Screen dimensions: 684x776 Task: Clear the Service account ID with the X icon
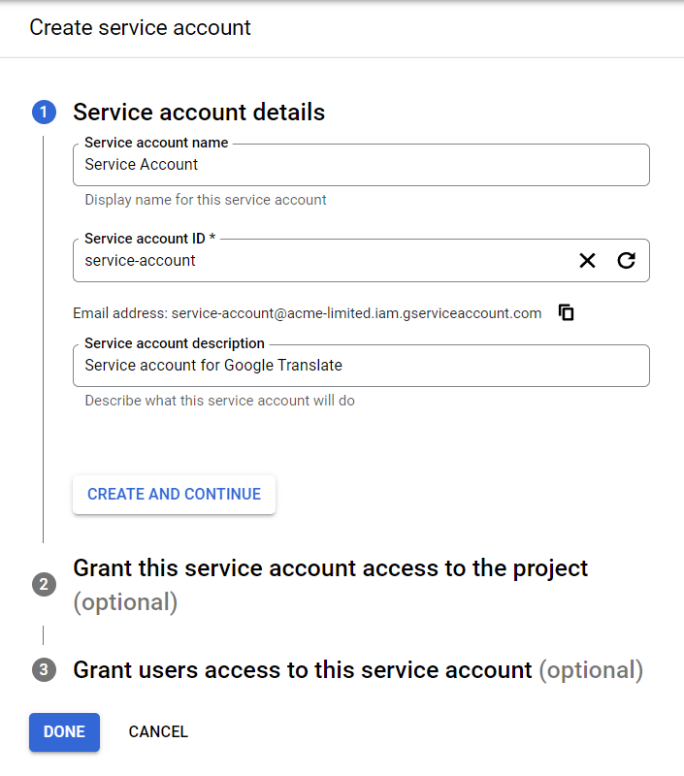(x=587, y=260)
